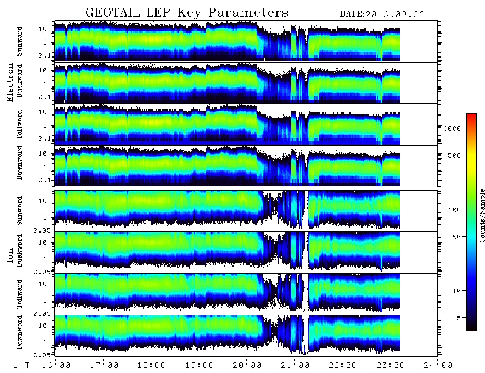The height and width of the screenshot is (373, 485).
Task: Click the 16:00 time axis label
Action: (x=56, y=366)
